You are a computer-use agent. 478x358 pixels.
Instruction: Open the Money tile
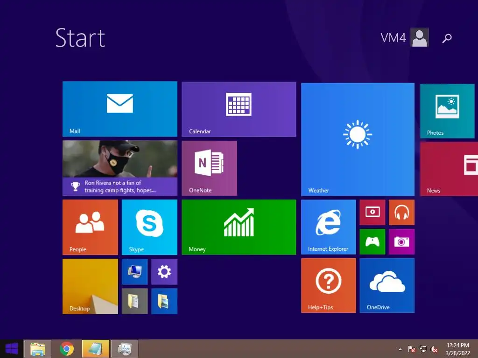239,227
